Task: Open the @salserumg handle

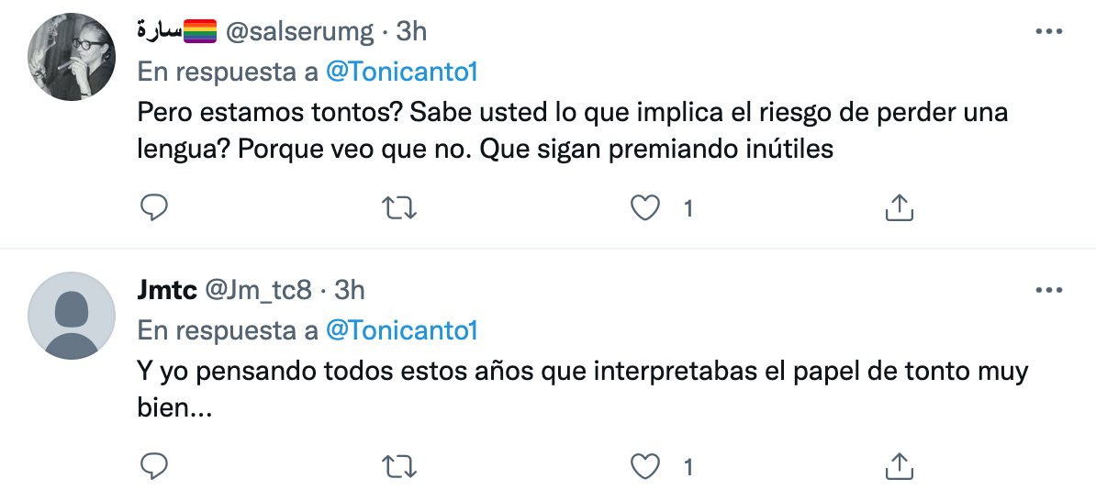Action: 299,32
